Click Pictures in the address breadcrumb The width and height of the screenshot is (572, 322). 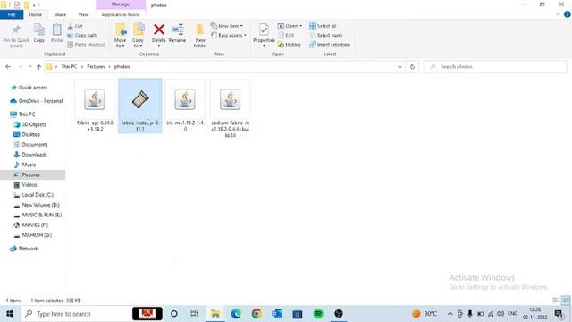[x=96, y=67]
